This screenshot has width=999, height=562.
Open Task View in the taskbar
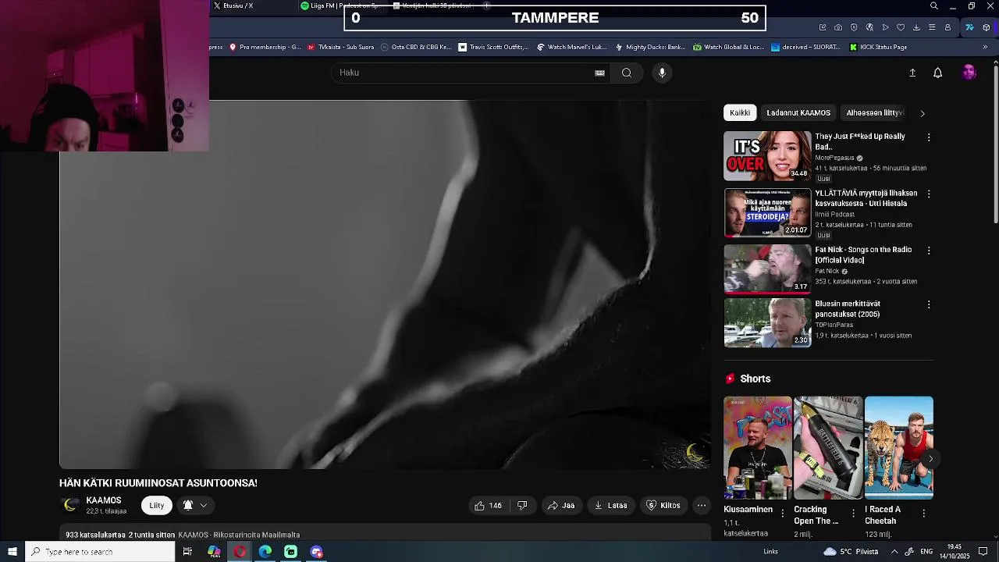[x=187, y=552]
